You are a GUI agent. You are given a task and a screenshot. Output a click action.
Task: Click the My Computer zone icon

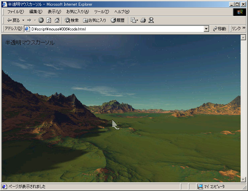tap(200, 187)
